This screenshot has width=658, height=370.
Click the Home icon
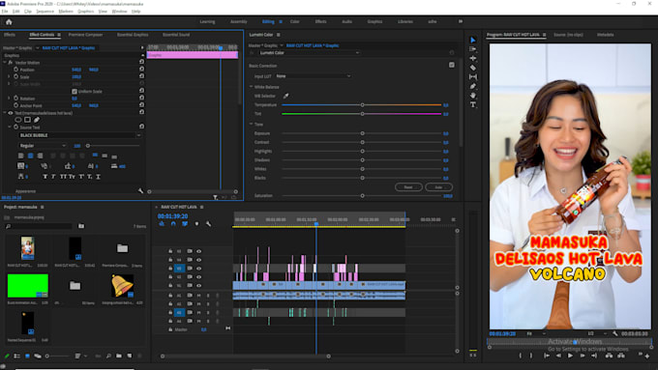click(x=9, y=22)
